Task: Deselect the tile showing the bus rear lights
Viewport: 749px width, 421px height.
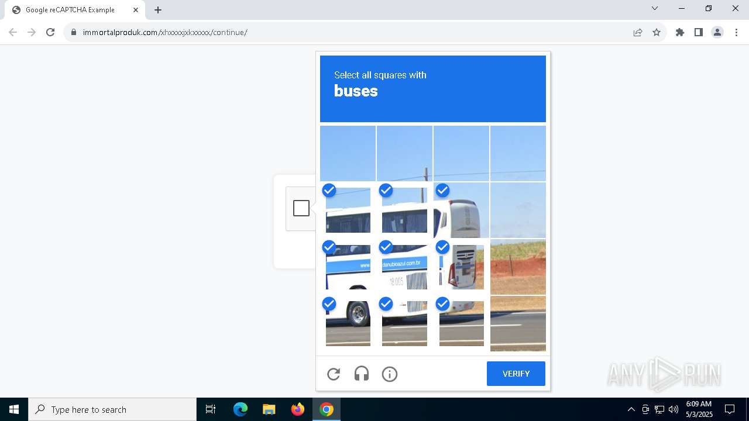Action: pos(461,267)
